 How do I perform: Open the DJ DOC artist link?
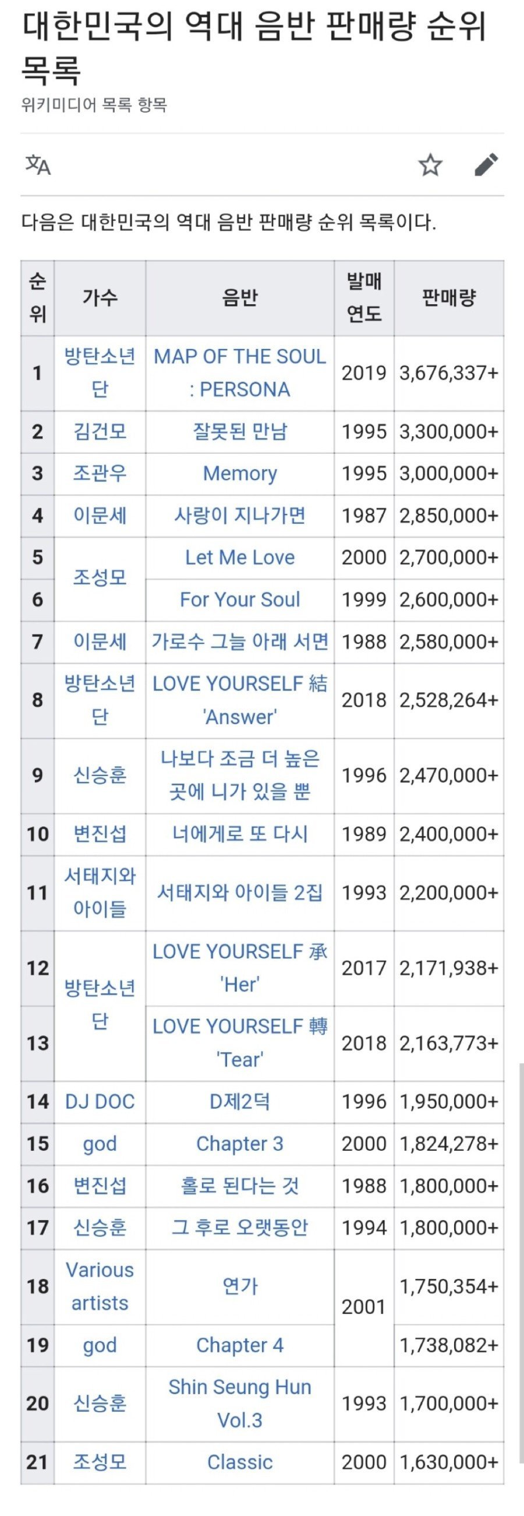(x=100, y=1102)
